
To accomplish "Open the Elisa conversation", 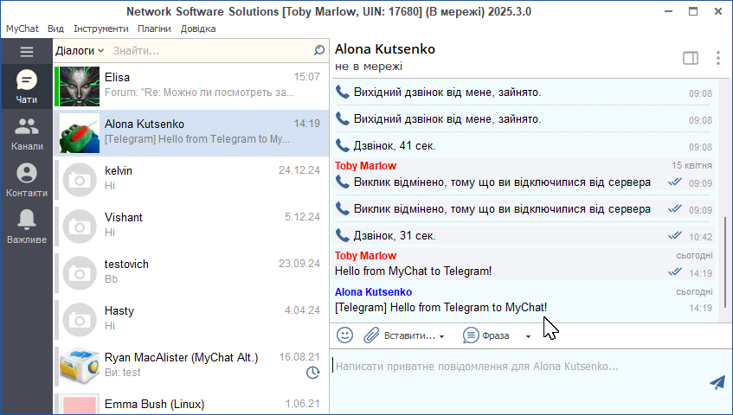I will (191, 86).
